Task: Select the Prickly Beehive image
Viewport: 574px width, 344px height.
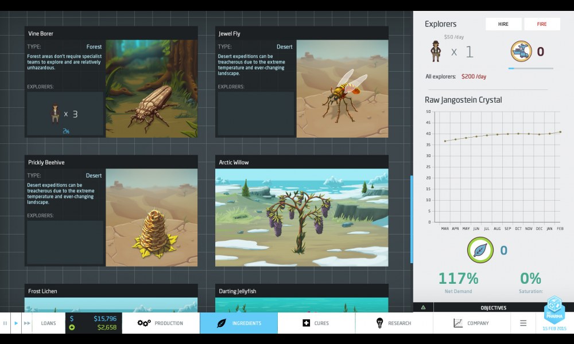Action: 152,217
